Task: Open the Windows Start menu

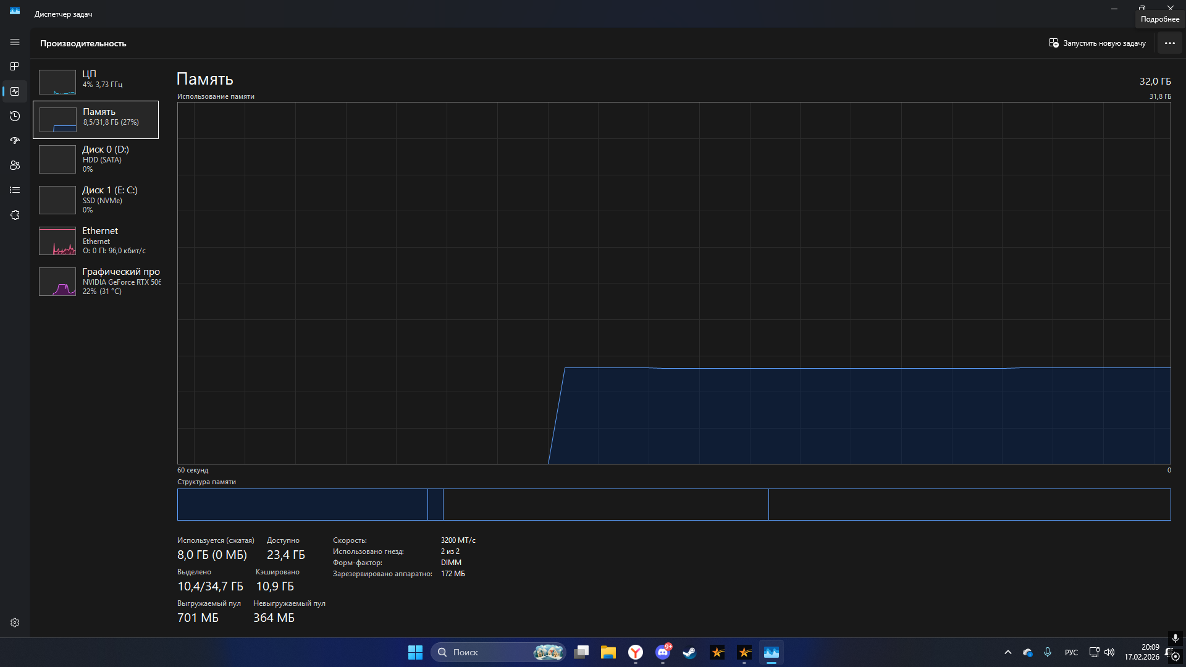Action: [x=415, y=652]
